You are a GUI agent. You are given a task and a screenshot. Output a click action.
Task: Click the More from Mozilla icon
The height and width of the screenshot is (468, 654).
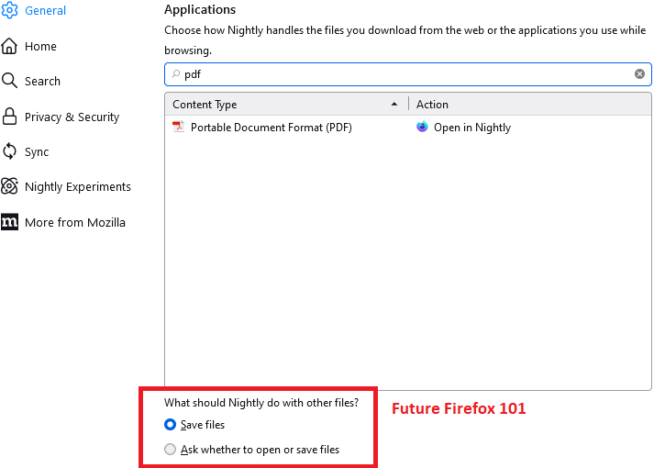pos(10,222)
